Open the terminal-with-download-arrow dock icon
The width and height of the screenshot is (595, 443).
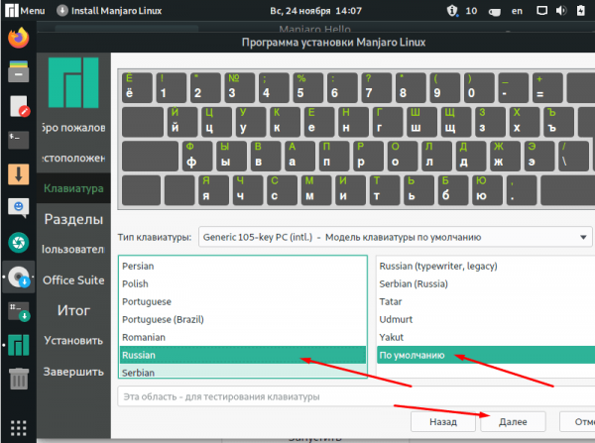[19, 311]
